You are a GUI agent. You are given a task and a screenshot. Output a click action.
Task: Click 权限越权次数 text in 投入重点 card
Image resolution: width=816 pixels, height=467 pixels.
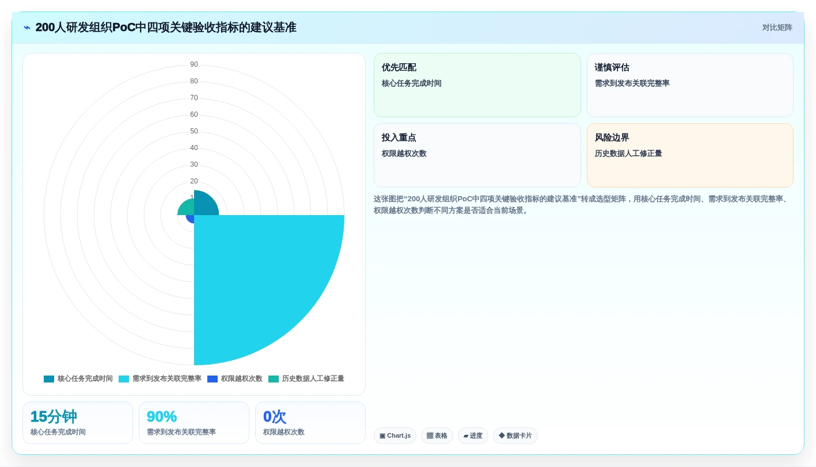tap(404, 154)
